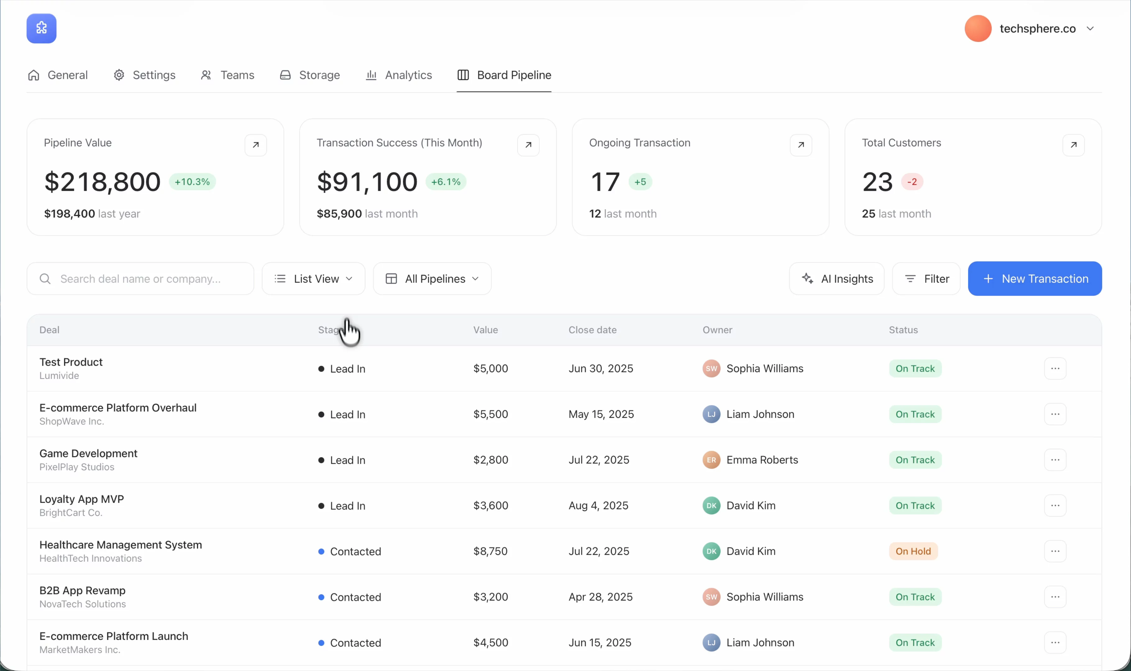Click the $8,750 value cell
Viewport: 1131px width, 671px height.
(490, 551)
